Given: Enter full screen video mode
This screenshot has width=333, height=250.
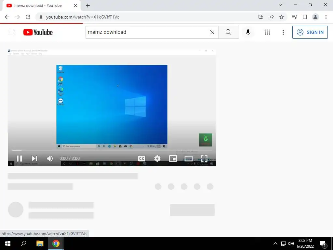Looking at the screenshot, I should [x=204, y=159].
